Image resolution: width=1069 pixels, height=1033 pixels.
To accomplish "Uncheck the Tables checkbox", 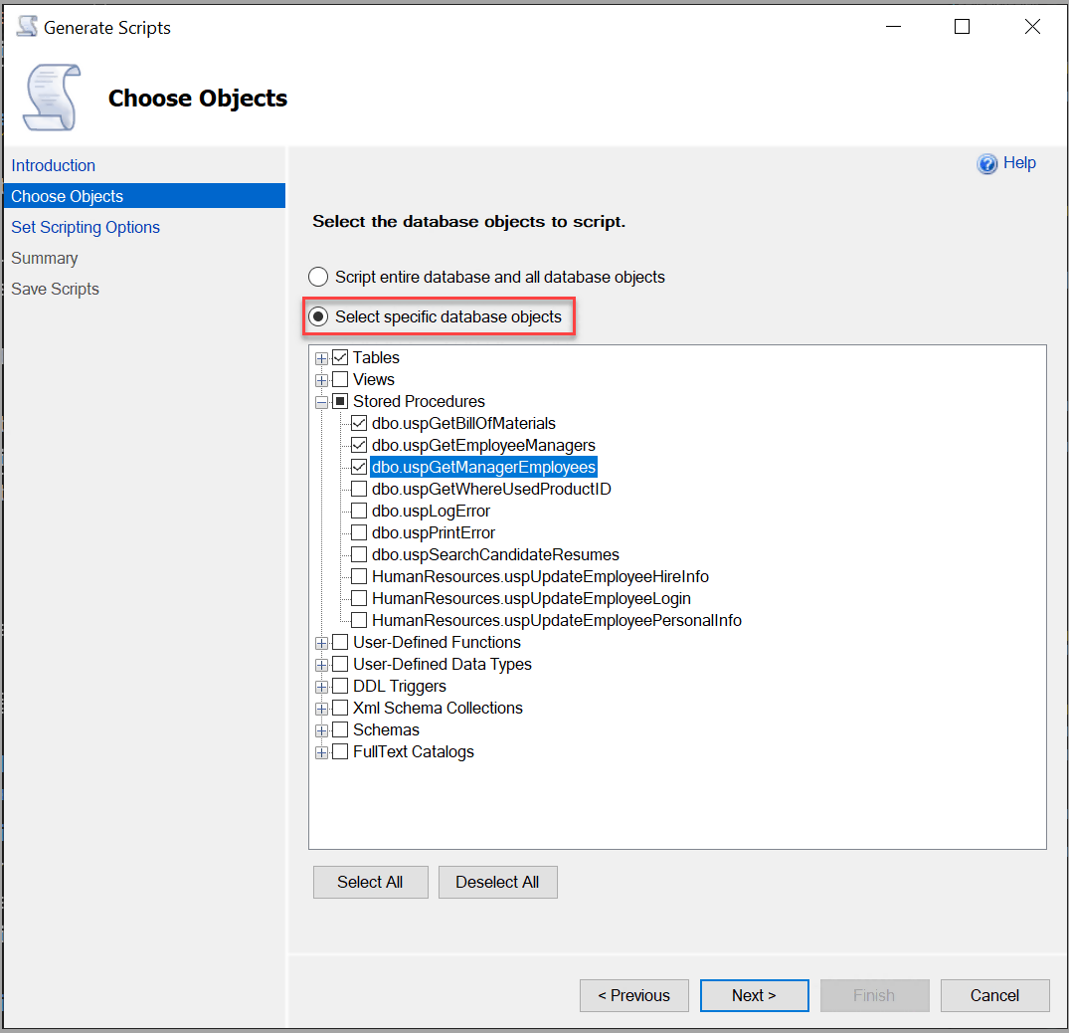I will [341, 357].
